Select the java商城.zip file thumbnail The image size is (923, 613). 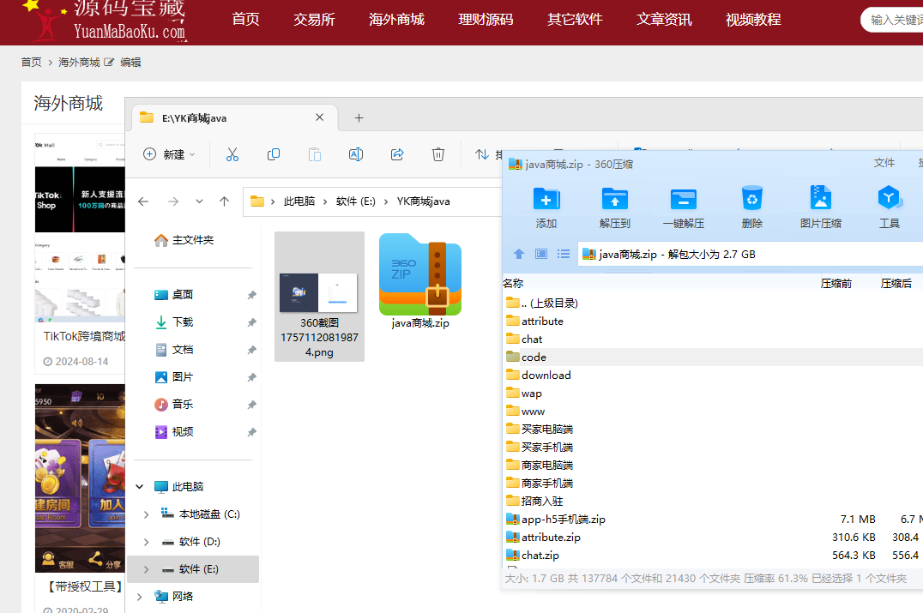click(x=420, y=275)
